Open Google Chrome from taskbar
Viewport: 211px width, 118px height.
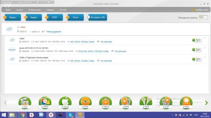22,115
